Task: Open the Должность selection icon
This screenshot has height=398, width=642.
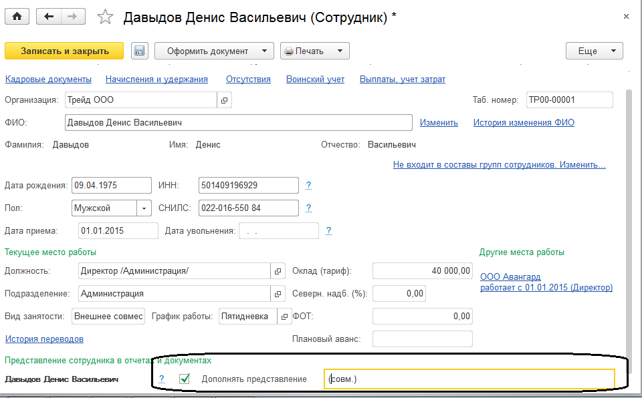Action: pos(278,271)
